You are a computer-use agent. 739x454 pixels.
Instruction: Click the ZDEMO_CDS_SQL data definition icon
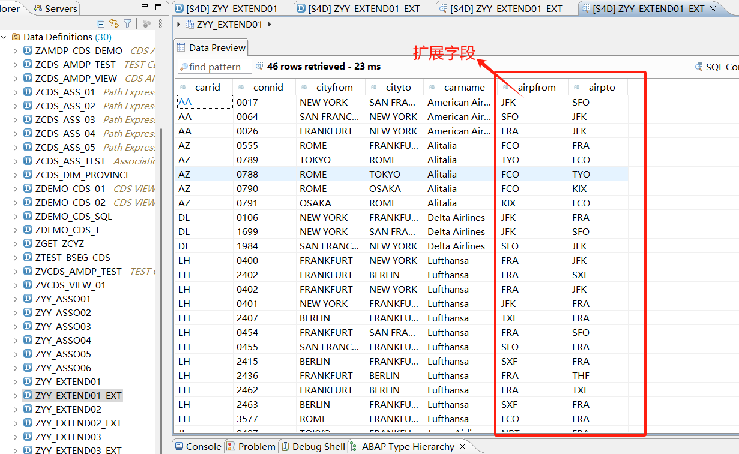point(28,216)
